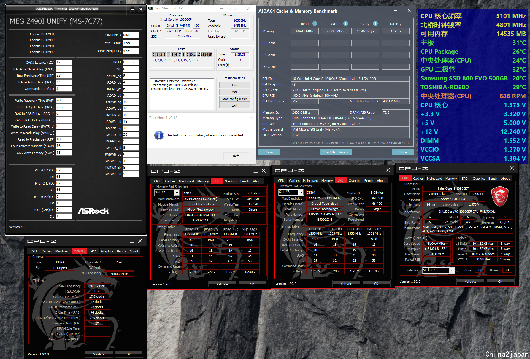Viewport: 530px width, 359px height.
Task: Click the ASRock logo in Timing Configurator
Action: coord(93,211)
